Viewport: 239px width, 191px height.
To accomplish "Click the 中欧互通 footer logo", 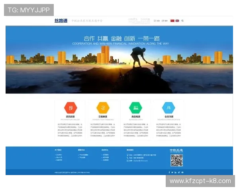I will pos(176,150).
